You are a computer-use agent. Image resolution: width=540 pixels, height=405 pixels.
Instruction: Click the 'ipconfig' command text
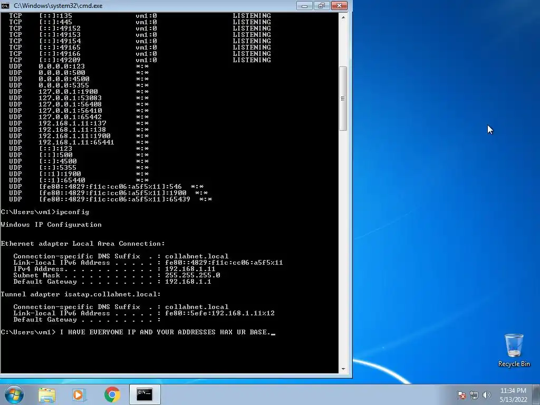[73, 212]
